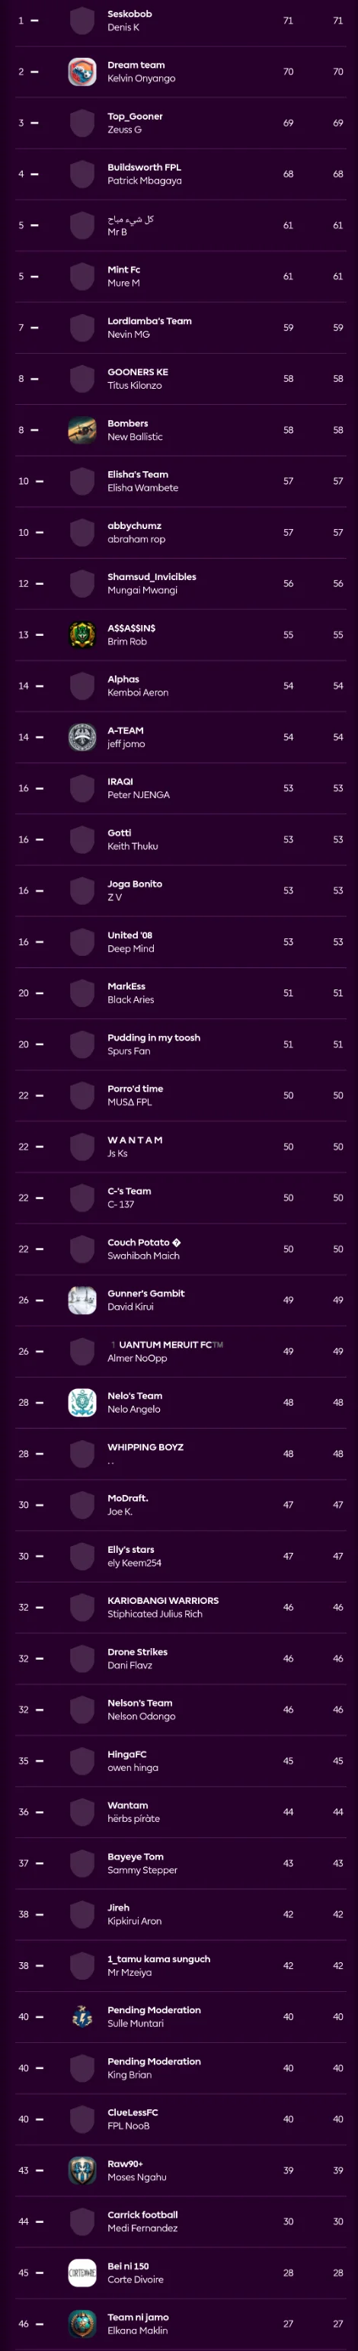Open the Seskobob team entry

(129, 14)
